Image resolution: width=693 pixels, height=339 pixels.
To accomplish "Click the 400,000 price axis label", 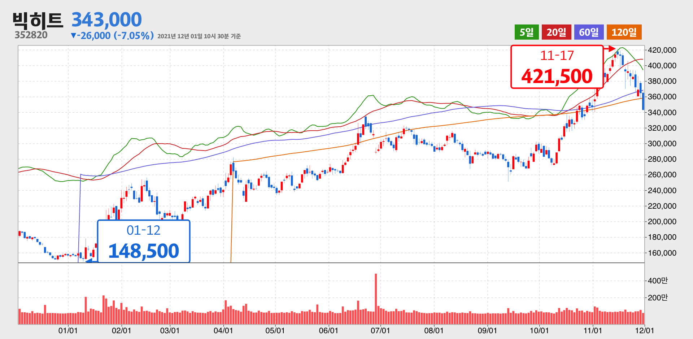I will tap(662, 65).
